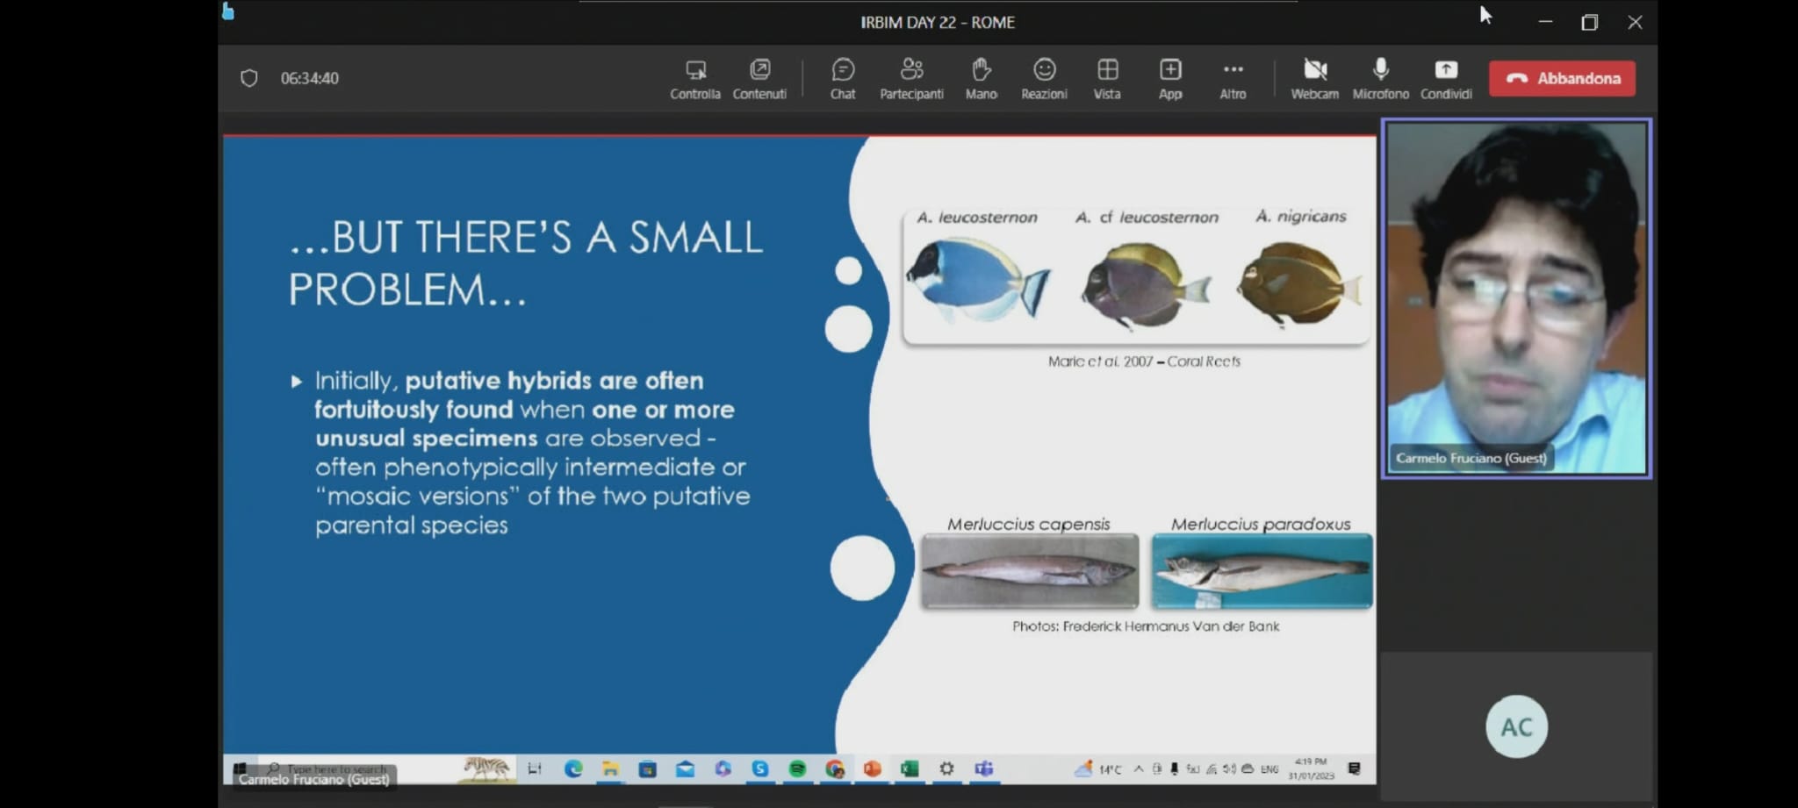Open the meeting Chat panel
Screen dimensions: 1798x808
843,79
